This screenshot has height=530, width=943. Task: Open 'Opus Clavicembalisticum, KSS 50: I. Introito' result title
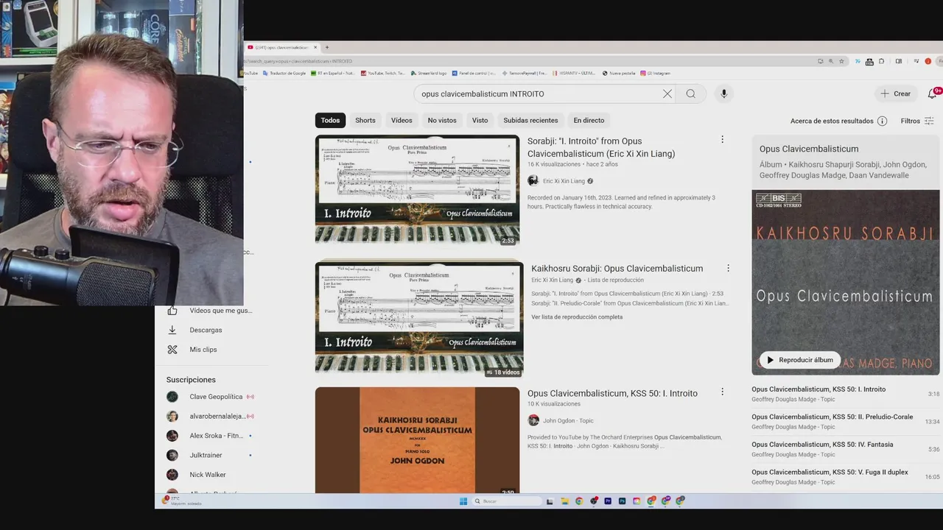click(x=612, y=394)
